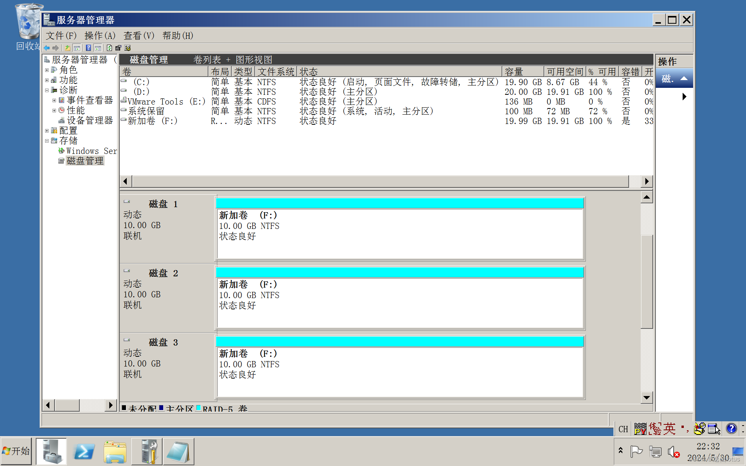This screenshot has width=746, height=466.
Task: Toggle the IME full/half-width punctuation button
Action: (x=685, y=428)
